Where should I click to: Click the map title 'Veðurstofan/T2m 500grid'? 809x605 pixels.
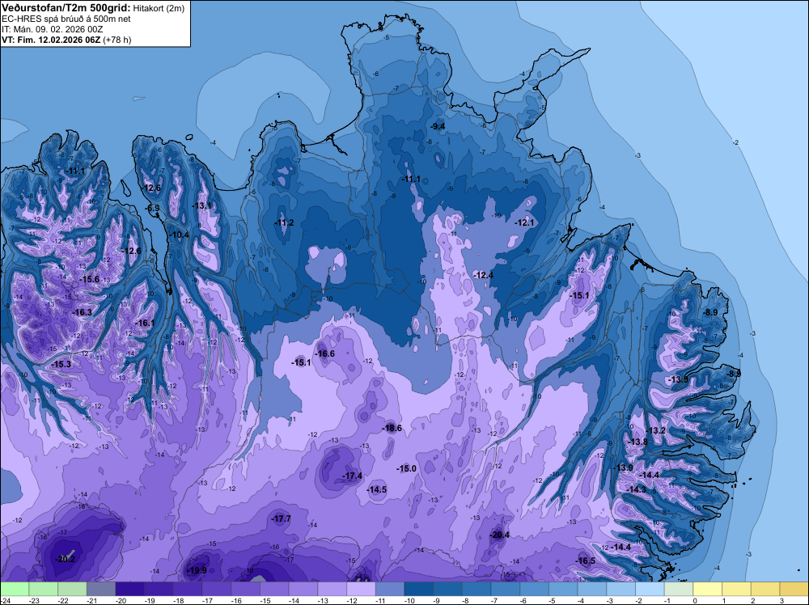pos(66,8)
